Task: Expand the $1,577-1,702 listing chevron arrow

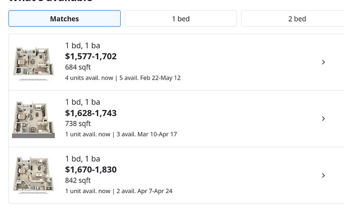Action: 324,62
